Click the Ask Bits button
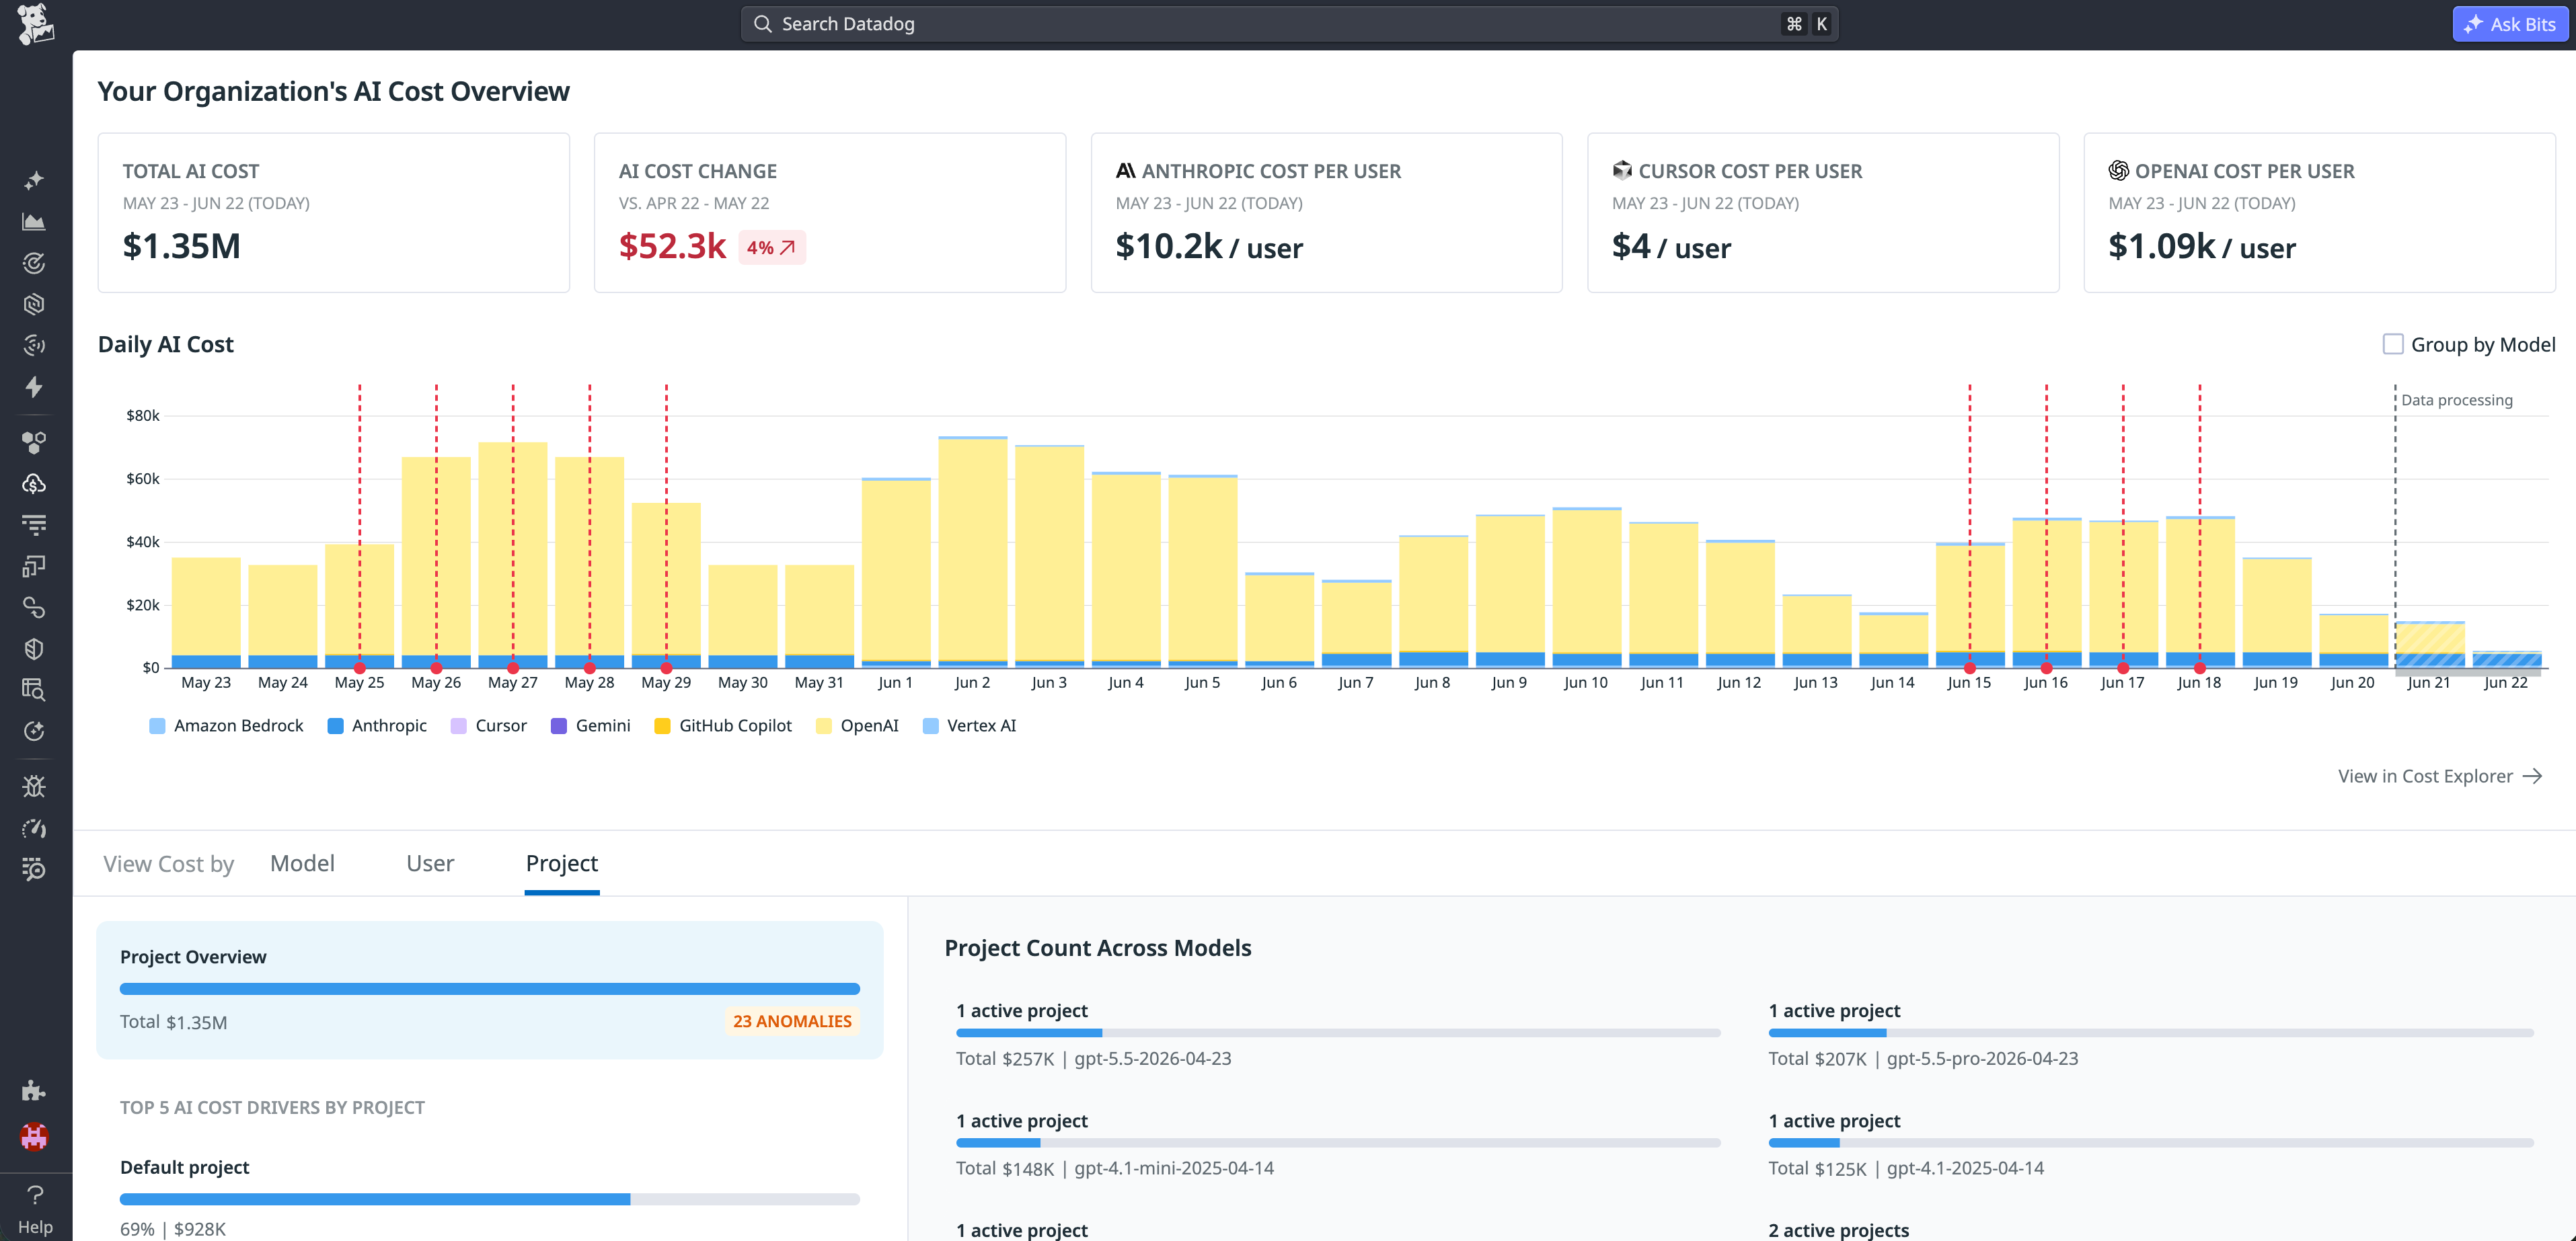This screenshot has width=2576, height=1241. pos(2510,24)
